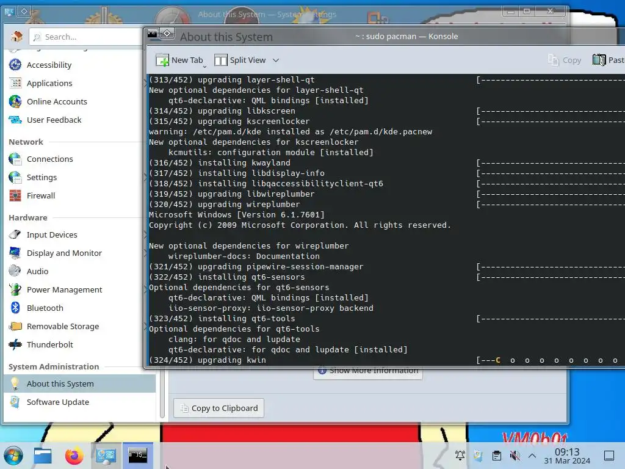625x469 pixels.
Task: Open the Start menu orb in taskbar
Action: point(13,456)
